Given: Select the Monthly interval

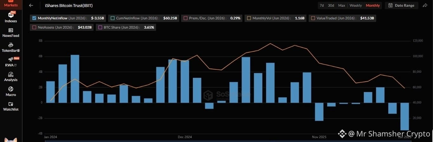Looking at the screenshot, I should [373, 5].
